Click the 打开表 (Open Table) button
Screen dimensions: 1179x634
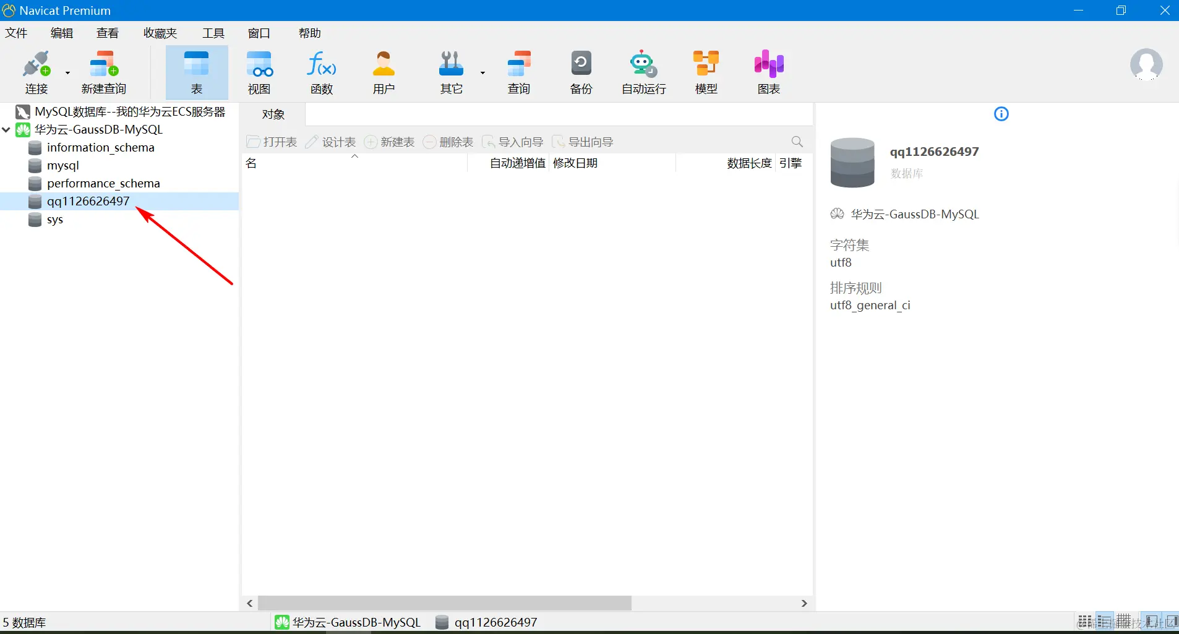272,142
